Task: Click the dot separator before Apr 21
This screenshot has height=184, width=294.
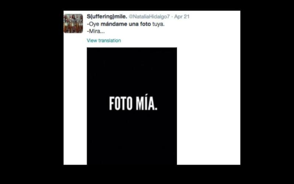Action: click(x=172, y=17)
